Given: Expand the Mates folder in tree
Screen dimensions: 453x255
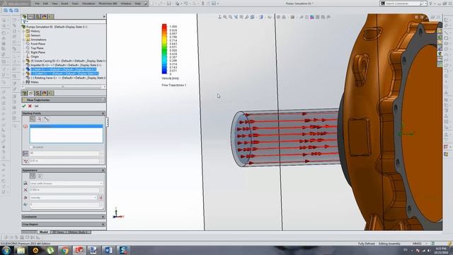Looking at the screenshot, I should (23, 82).
